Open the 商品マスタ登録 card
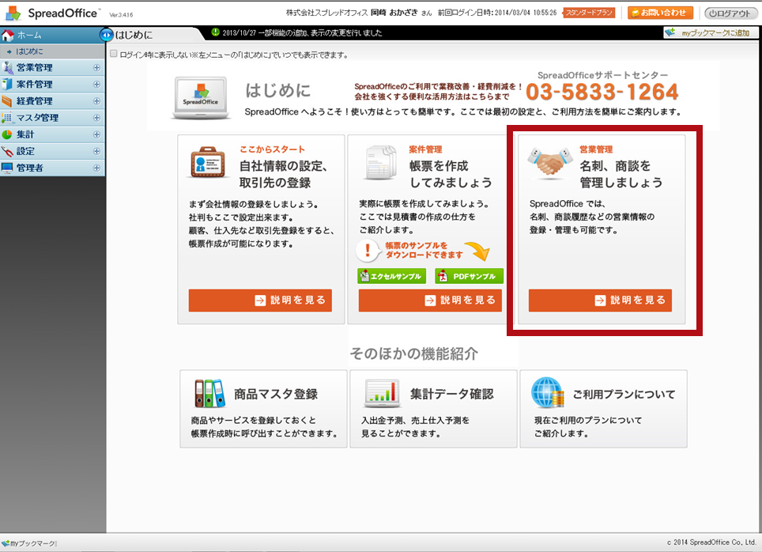Screen dimensions: 762x552 [x=263, y=409]
